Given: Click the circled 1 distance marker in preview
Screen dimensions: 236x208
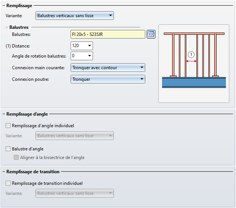Looking at the screenshot, I should tap(191, 55).
